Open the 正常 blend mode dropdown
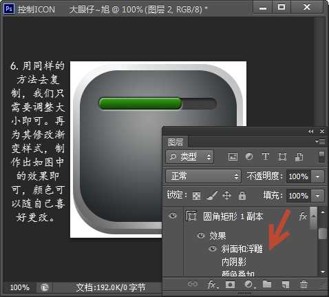The width and height of the screenshot is (329, 297). pyautogui.click(x=203, y=176)
